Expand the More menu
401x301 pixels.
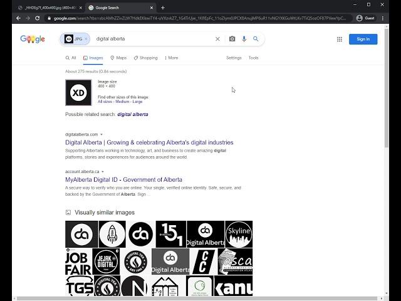171,58
